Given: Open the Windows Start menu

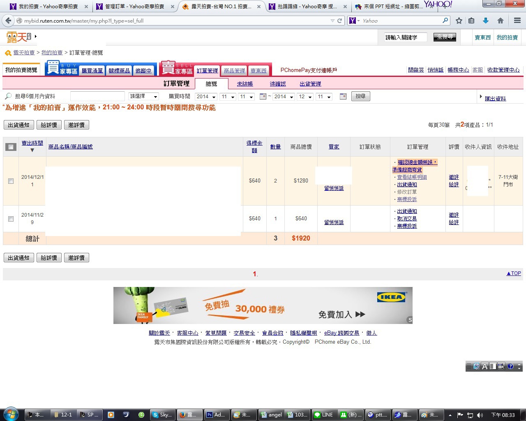Looking at the screenshot, I should point(10,414).
